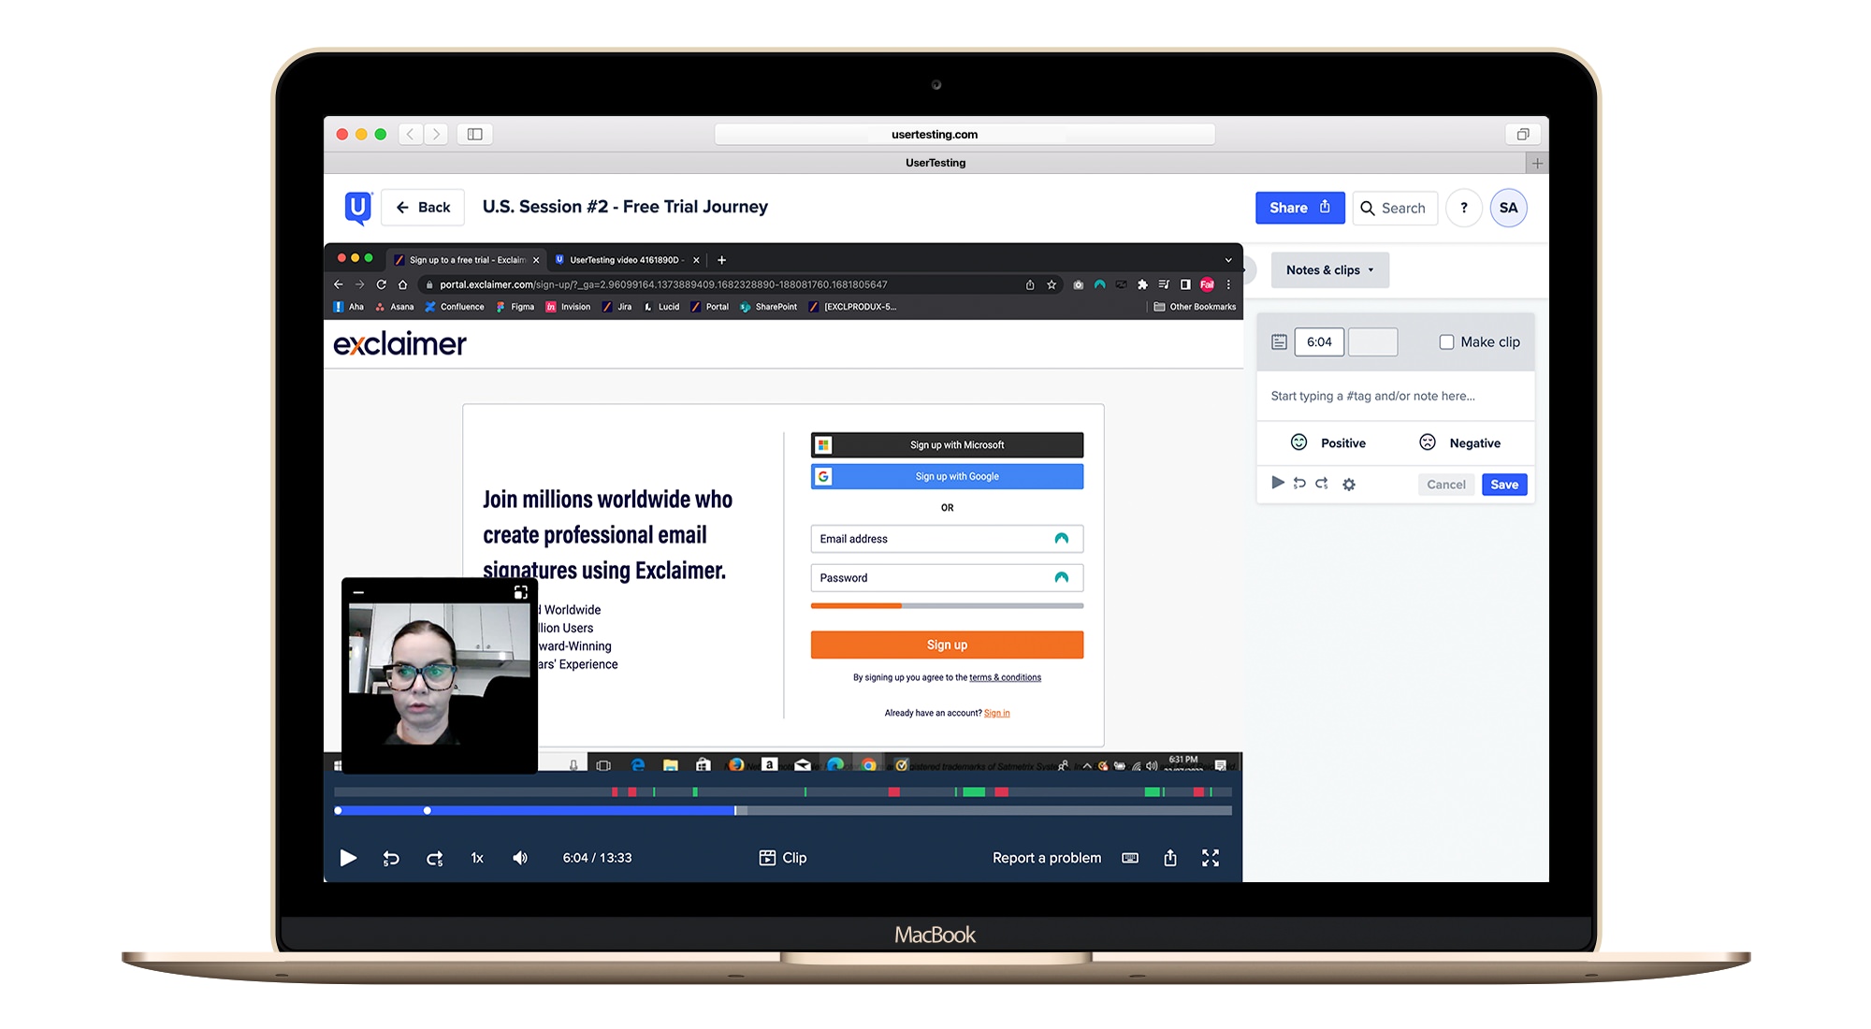This screenshot has width=1871, height=1029.
Task: Click the Safari usertesting.com address bar
Action: pyautogui.click(x=965, y=135)
